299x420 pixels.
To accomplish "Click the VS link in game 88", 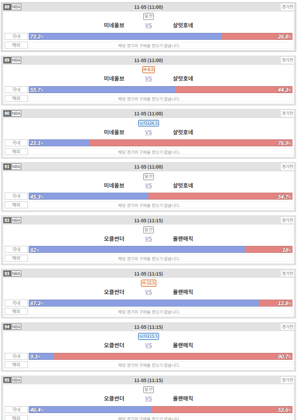I will [x=148, y=25].
